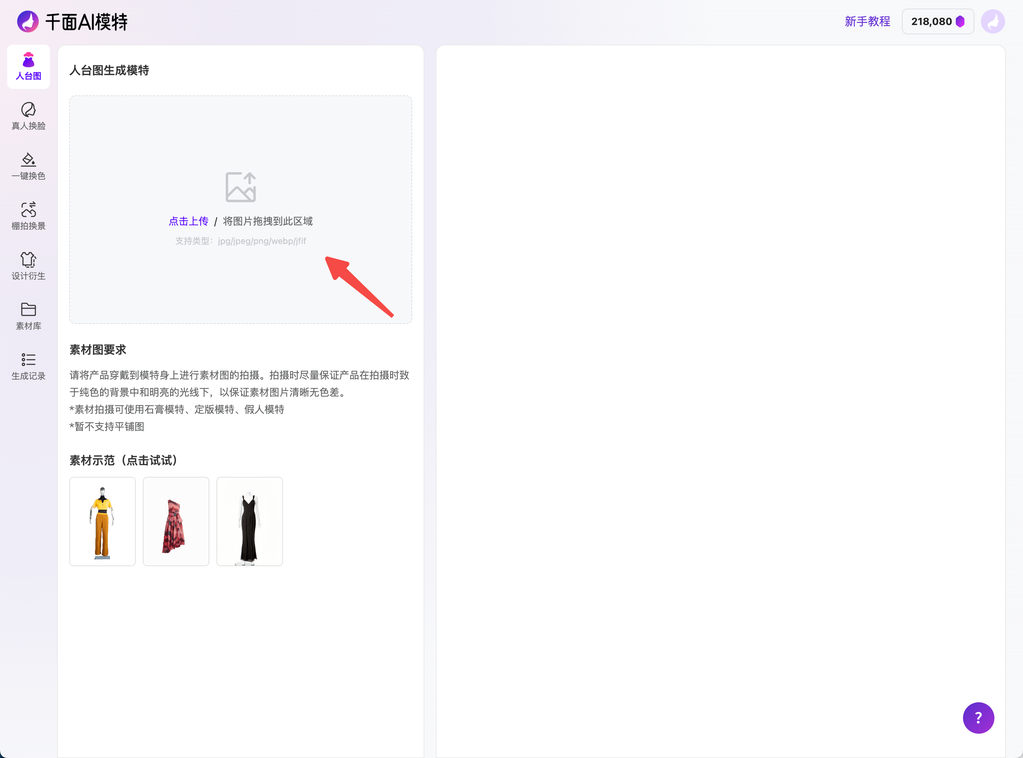Image resolution: width=1023 pixels, height=758 pixels.
Task: Click the 点击上传 upload link
Action: click(x=189, y=221)
